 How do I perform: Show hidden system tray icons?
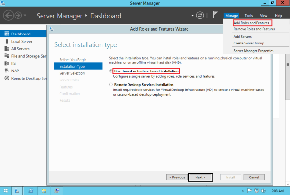coord(243,191)
